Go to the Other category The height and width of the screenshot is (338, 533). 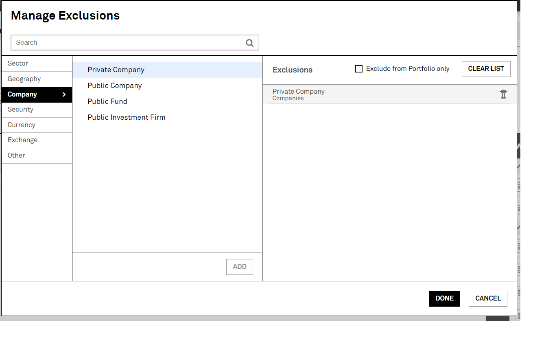[x=16, y=156]
